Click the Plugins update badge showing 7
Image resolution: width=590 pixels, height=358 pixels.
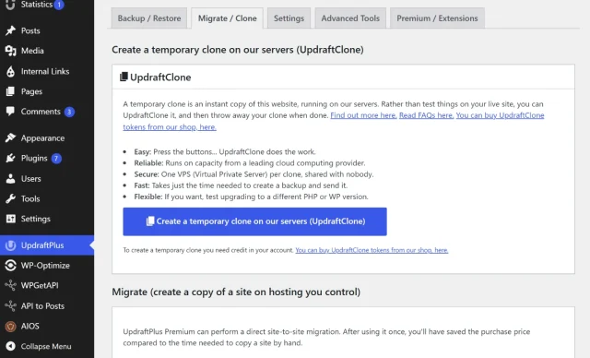click(x=56, y=159)
